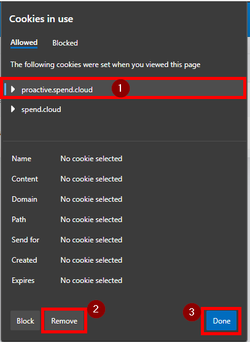Click the red badge numbered 1
This screenshot has width=250, height=342.
(x=120, y=89)
